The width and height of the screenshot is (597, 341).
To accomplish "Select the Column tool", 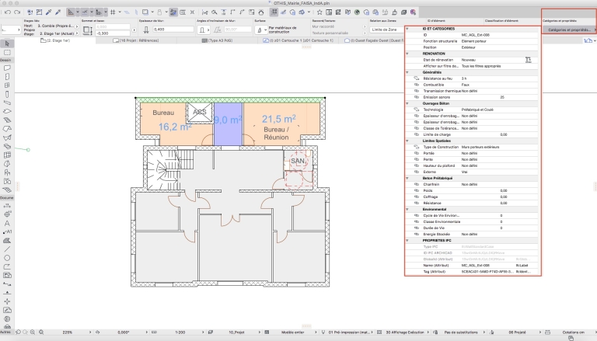I will pyautogui.click(x=7, y=95).
